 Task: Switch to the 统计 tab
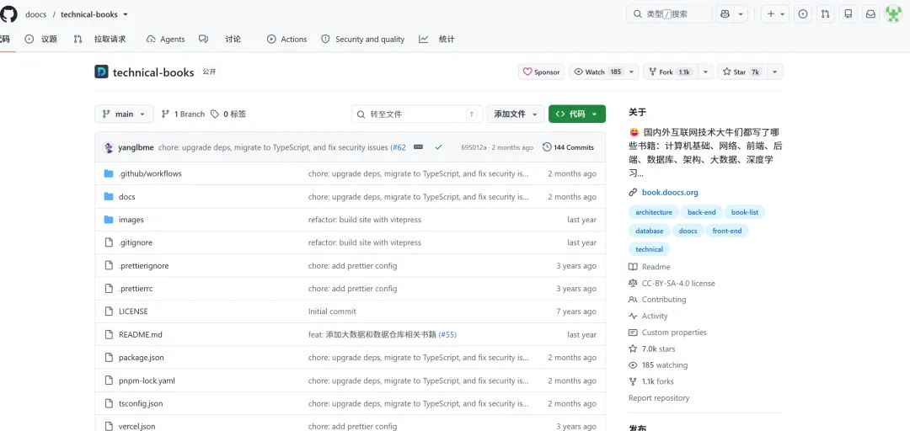(437, 39)
